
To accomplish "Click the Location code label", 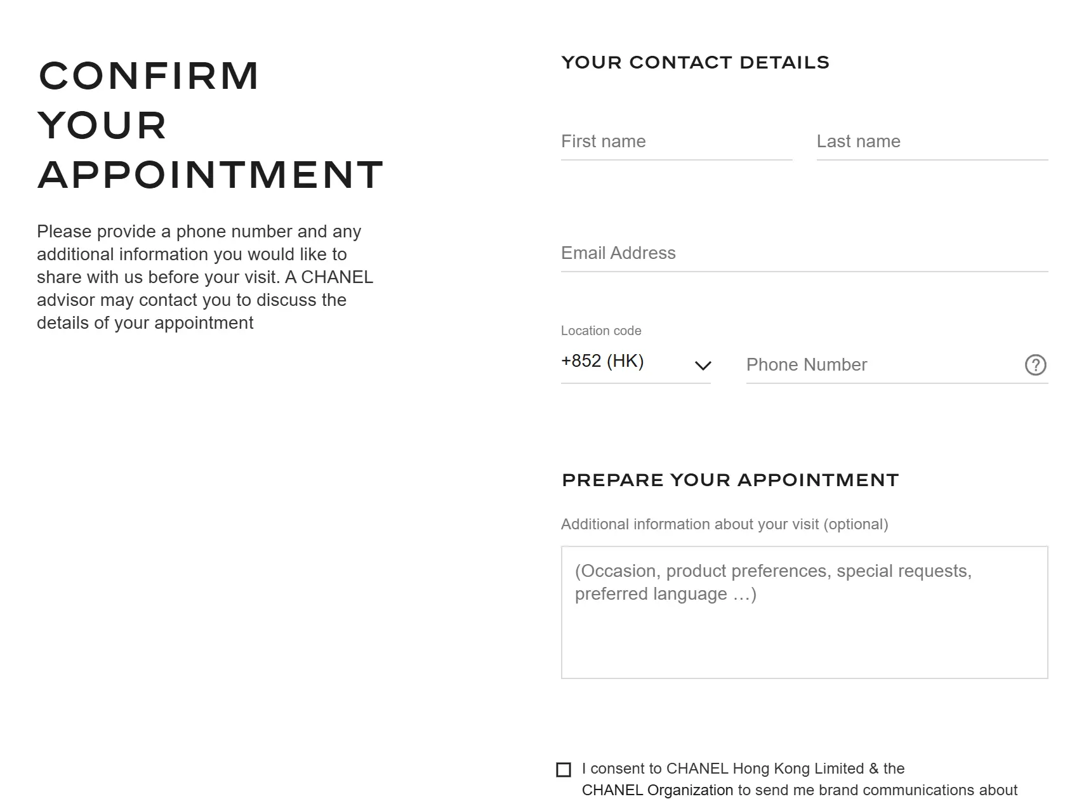I will coord(600,331).
